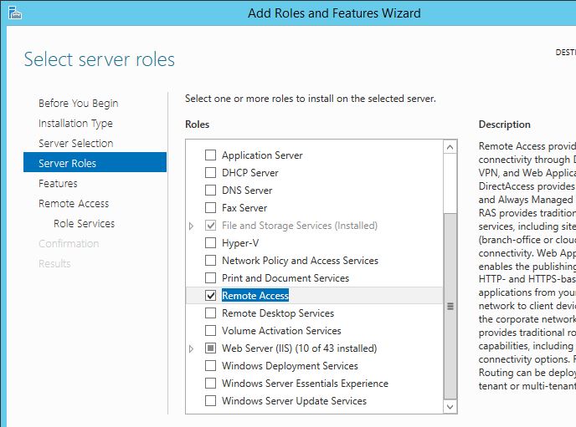
Task: Uncheck the Remote Access role
Action: click(210, 296)
